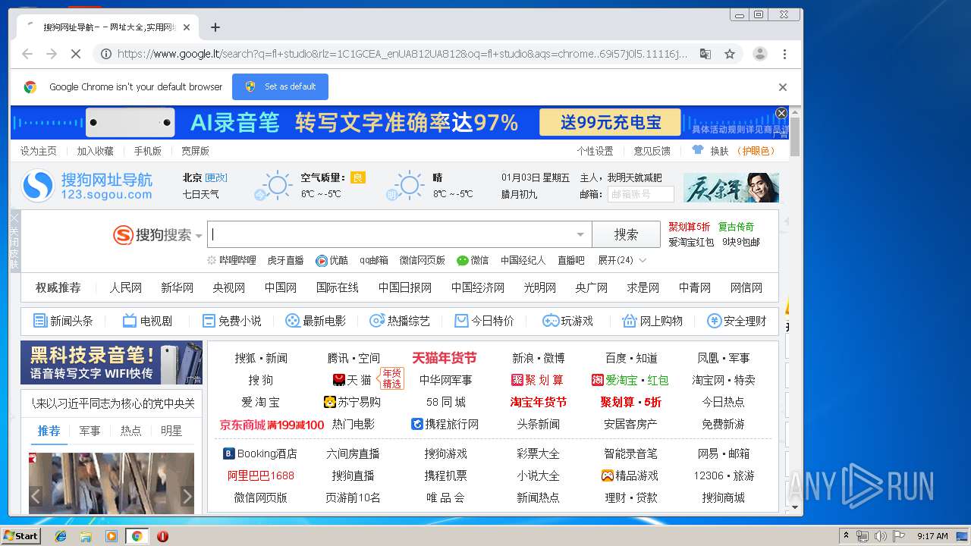Open Internet Explorer from taskbar
Viewport: 971px width, 546px height.
[61, 536]
